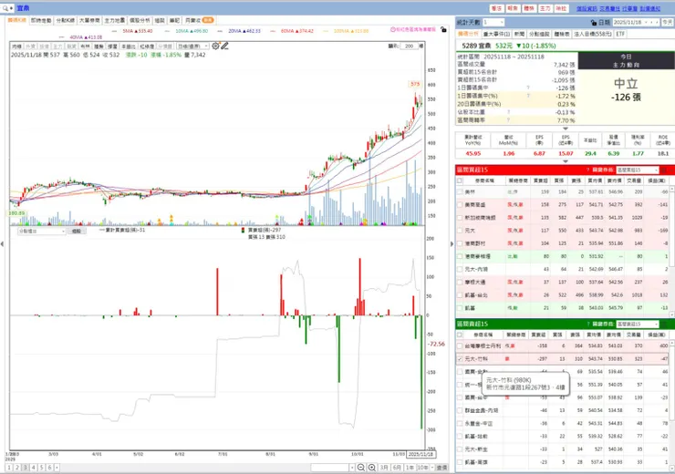Click the 顯示 200 bars input field
The width and height of the screenshot is (675, 474).
[x=409, y=46]
